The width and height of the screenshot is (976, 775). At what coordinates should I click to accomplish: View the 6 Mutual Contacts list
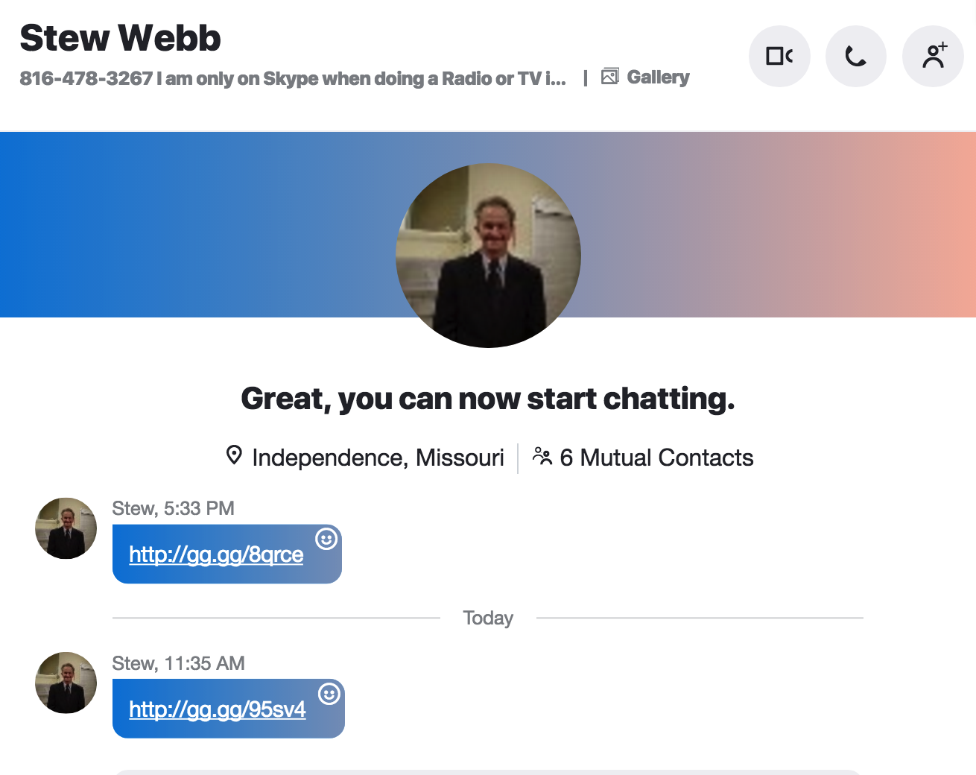tap(656, 458)
